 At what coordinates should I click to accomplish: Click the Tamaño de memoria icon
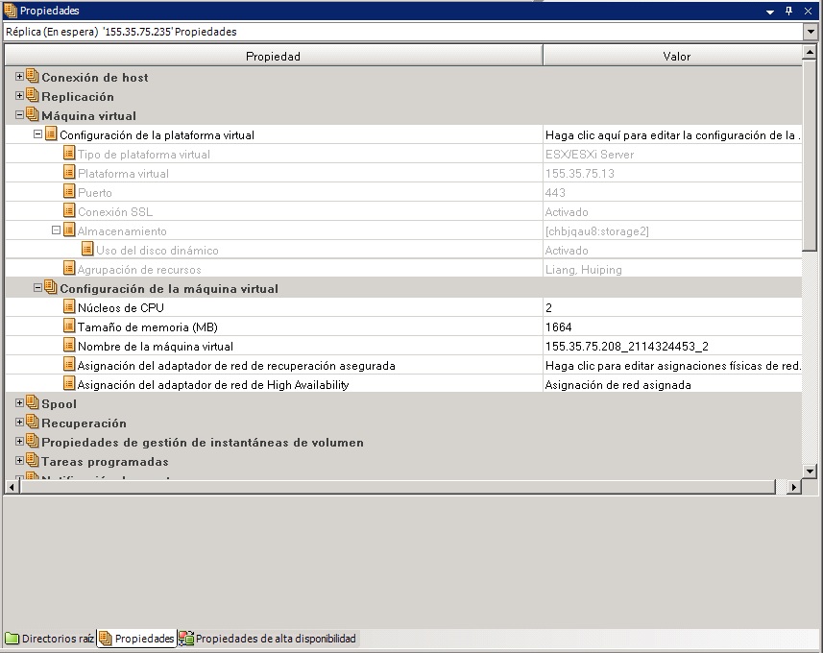pos(69,326)
